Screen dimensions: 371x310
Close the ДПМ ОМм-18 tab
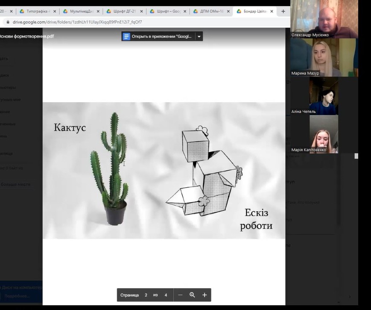(228, 12)
